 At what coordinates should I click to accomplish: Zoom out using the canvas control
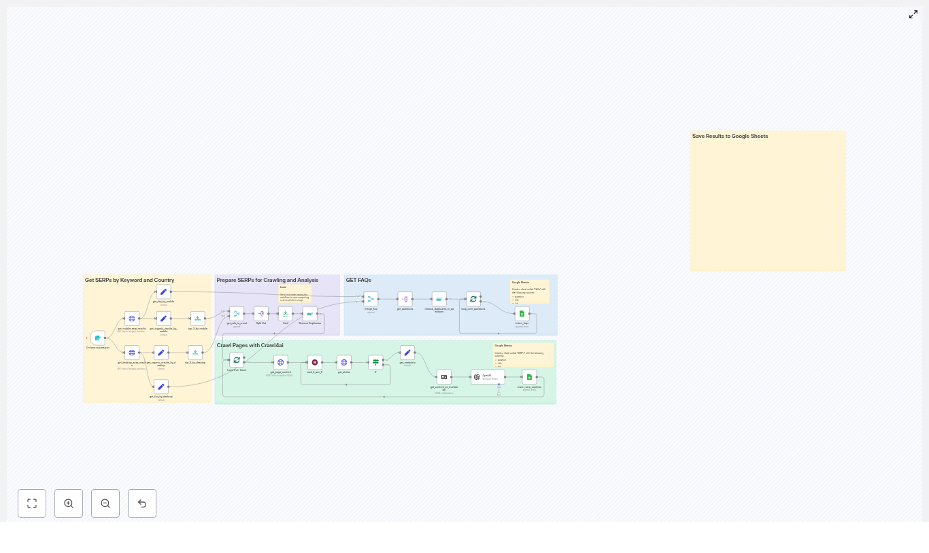[105, 503]
